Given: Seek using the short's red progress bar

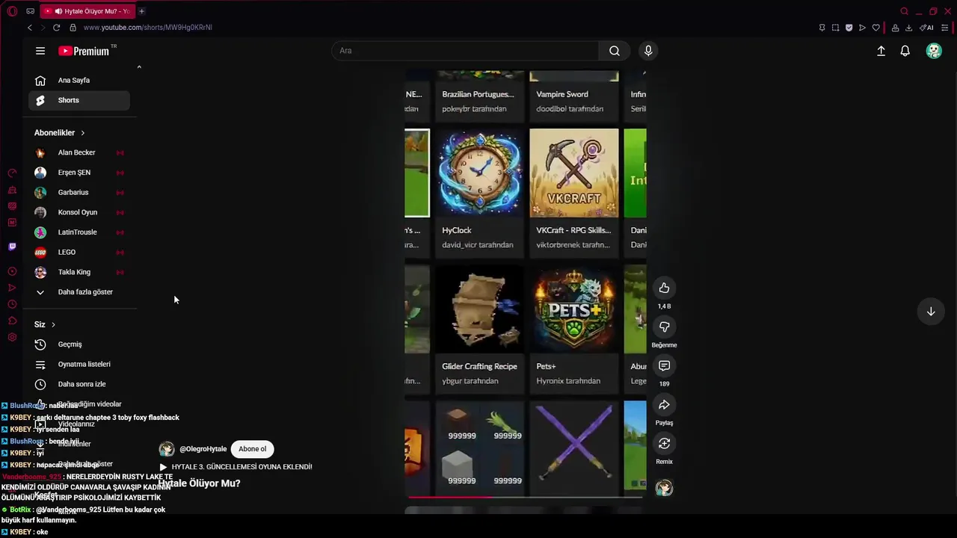Looking at the screenshot, I should [525, 497].
